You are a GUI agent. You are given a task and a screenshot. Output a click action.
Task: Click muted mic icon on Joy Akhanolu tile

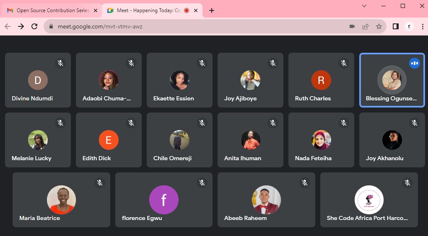414,123
